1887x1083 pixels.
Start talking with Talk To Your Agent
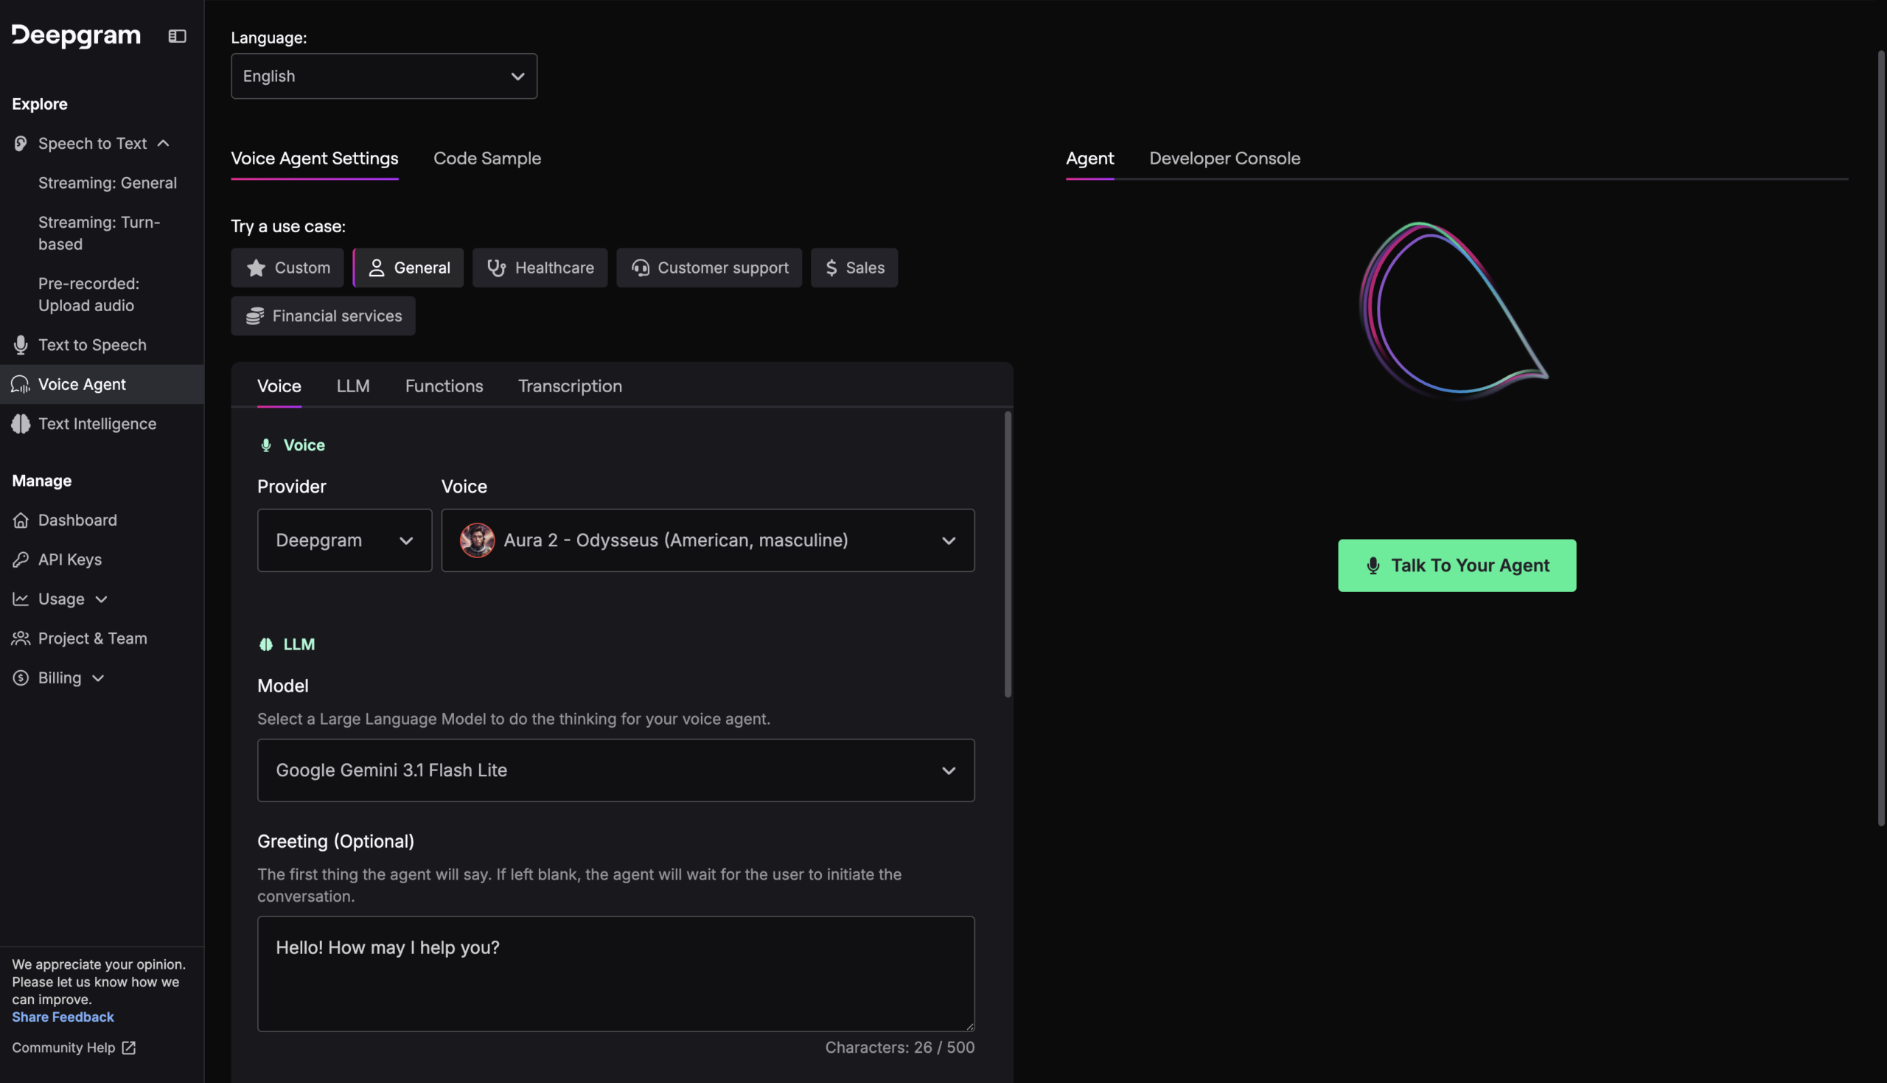click(1457, 565)
